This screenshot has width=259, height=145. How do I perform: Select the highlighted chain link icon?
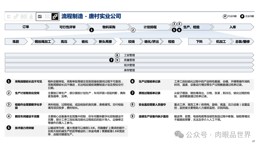click(x=55, y=17)
